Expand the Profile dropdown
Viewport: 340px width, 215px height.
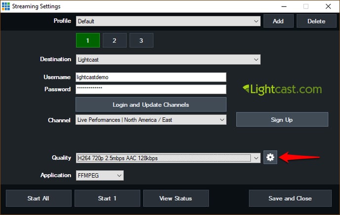click(x=168, y=21)
